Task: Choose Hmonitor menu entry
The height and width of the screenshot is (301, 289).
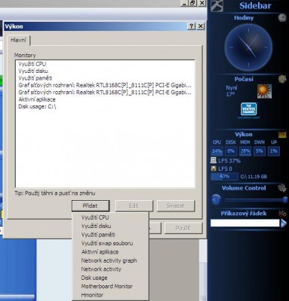Action: coord(111,295)
